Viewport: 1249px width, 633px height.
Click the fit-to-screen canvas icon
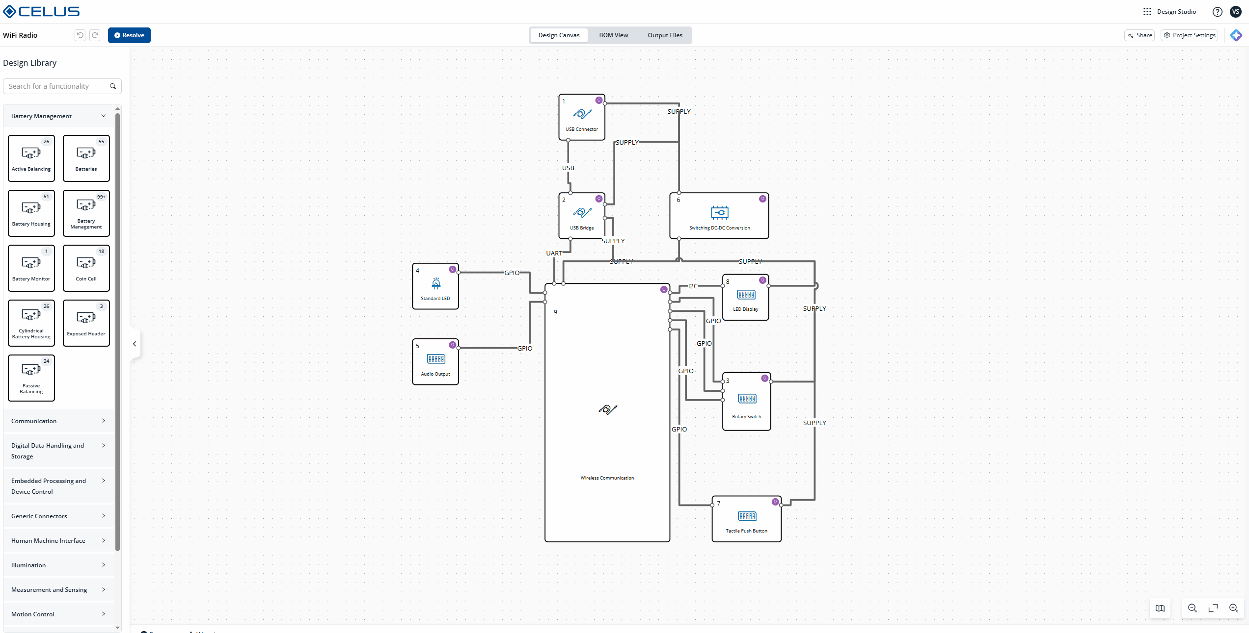pyautogui.click(x=1213, y=608)
